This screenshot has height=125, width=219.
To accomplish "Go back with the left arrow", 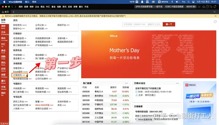I will click(x=12, y=7).
